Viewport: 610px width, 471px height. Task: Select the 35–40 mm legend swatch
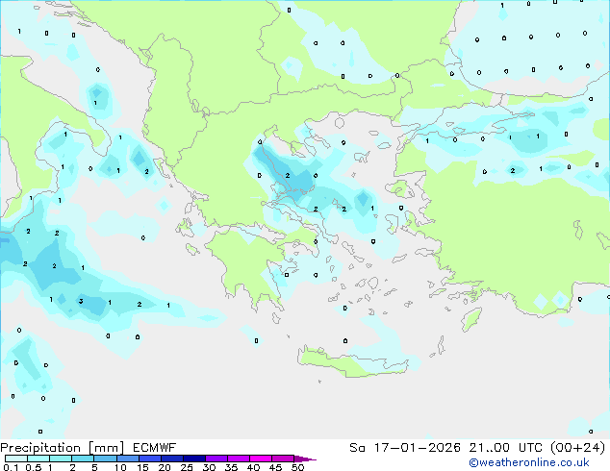click(239, 459)
